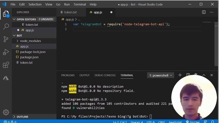219x123 pixels.
Task: Click the unsaved dot on app.js tab
Action: point(111,12)
